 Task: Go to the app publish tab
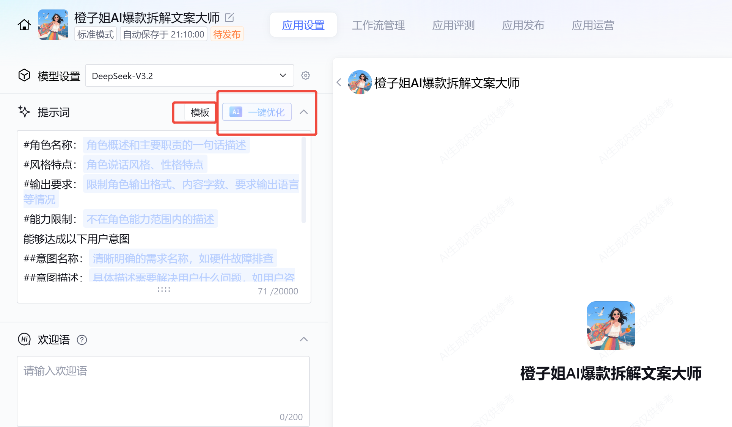523,25
